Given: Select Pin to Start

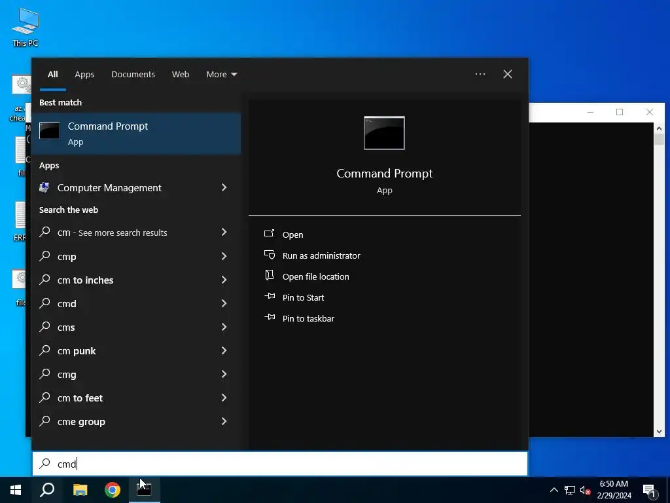Looking at the screenshot, I should point(304,298).
